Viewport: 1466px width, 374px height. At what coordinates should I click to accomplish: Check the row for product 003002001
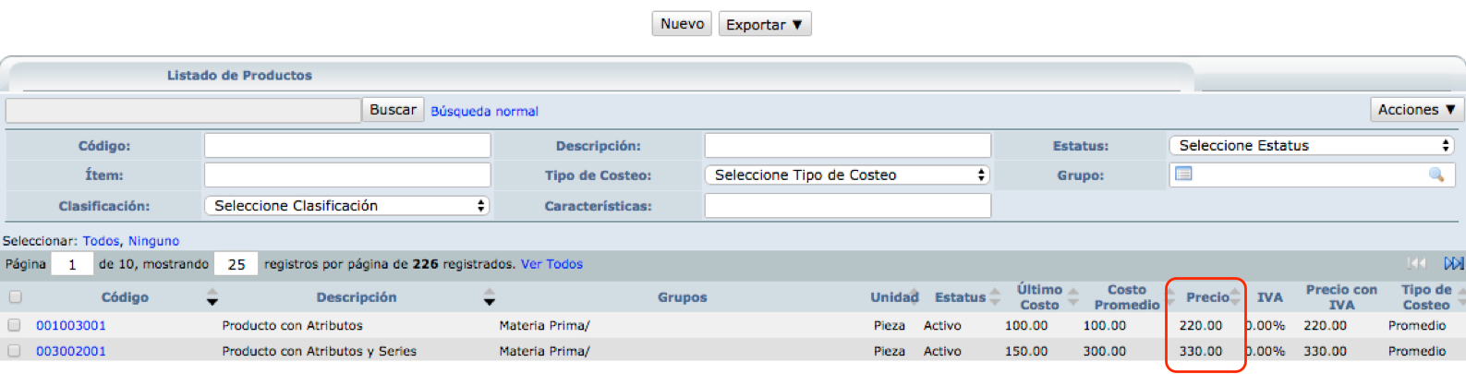(14, 351)
